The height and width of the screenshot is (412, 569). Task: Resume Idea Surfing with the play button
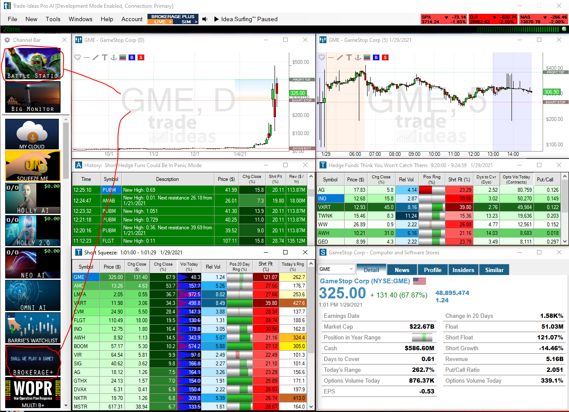click(217, 19)
